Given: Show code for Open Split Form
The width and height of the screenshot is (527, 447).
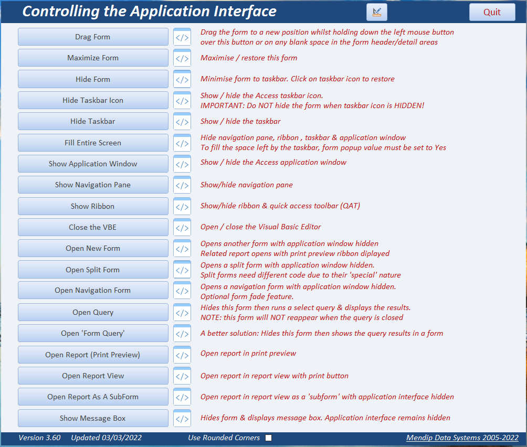Looking at the screenshot, I should point(182,270).
